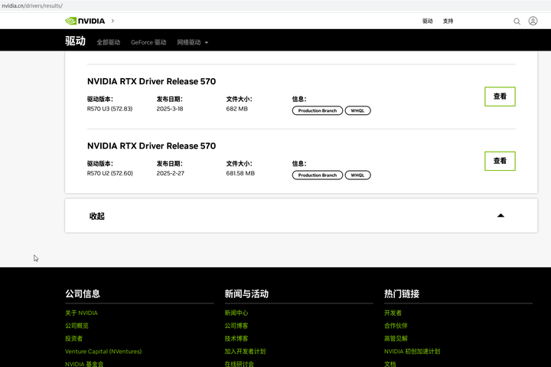
Task: Open the 驱动 link in the top header
Action: pos(427,21)
